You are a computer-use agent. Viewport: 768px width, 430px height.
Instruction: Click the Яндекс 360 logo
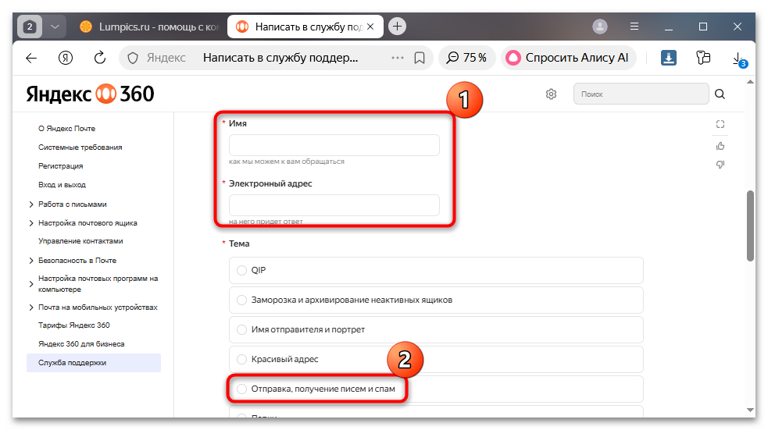[90, 94]
